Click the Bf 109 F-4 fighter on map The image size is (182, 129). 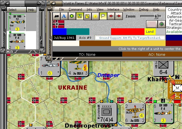click(163, 113)
